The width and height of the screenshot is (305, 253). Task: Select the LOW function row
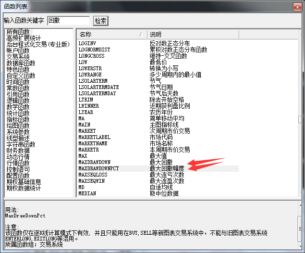[158, 62]
